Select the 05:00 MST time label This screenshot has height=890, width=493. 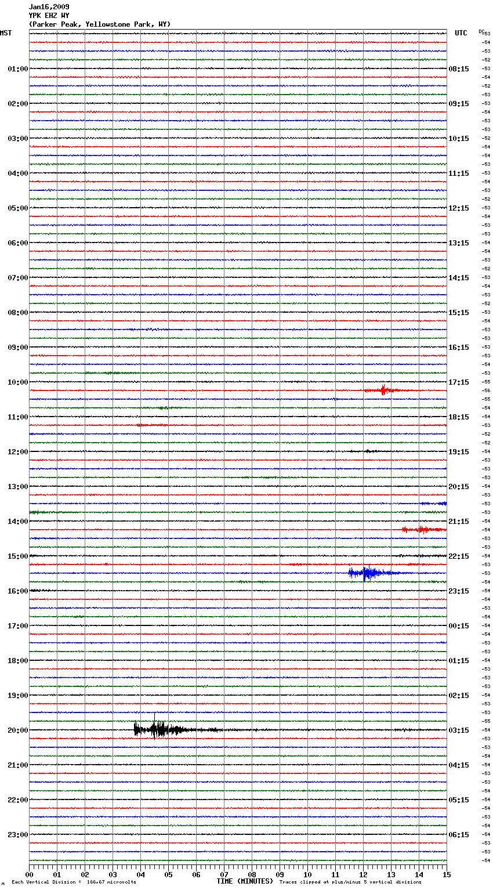coord(18,208)
